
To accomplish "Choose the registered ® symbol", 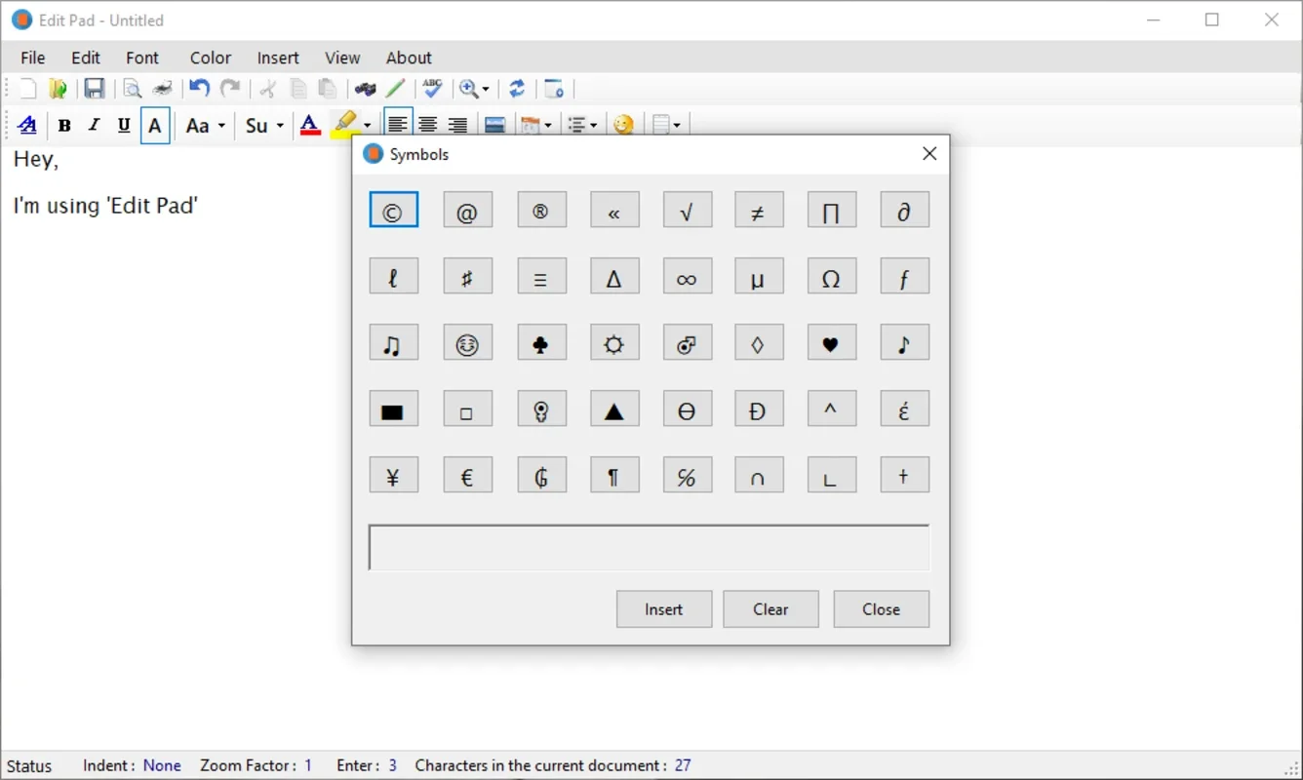I will pyautogui.click(x=541, y=210).
